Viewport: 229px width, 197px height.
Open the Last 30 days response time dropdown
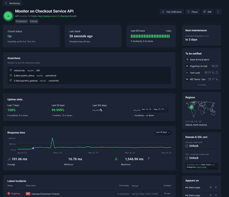point(163,132)
